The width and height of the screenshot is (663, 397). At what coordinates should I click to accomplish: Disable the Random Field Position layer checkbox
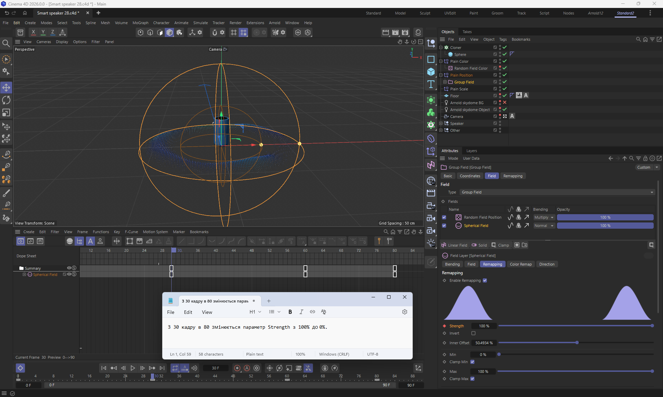[x=444, y=217]
